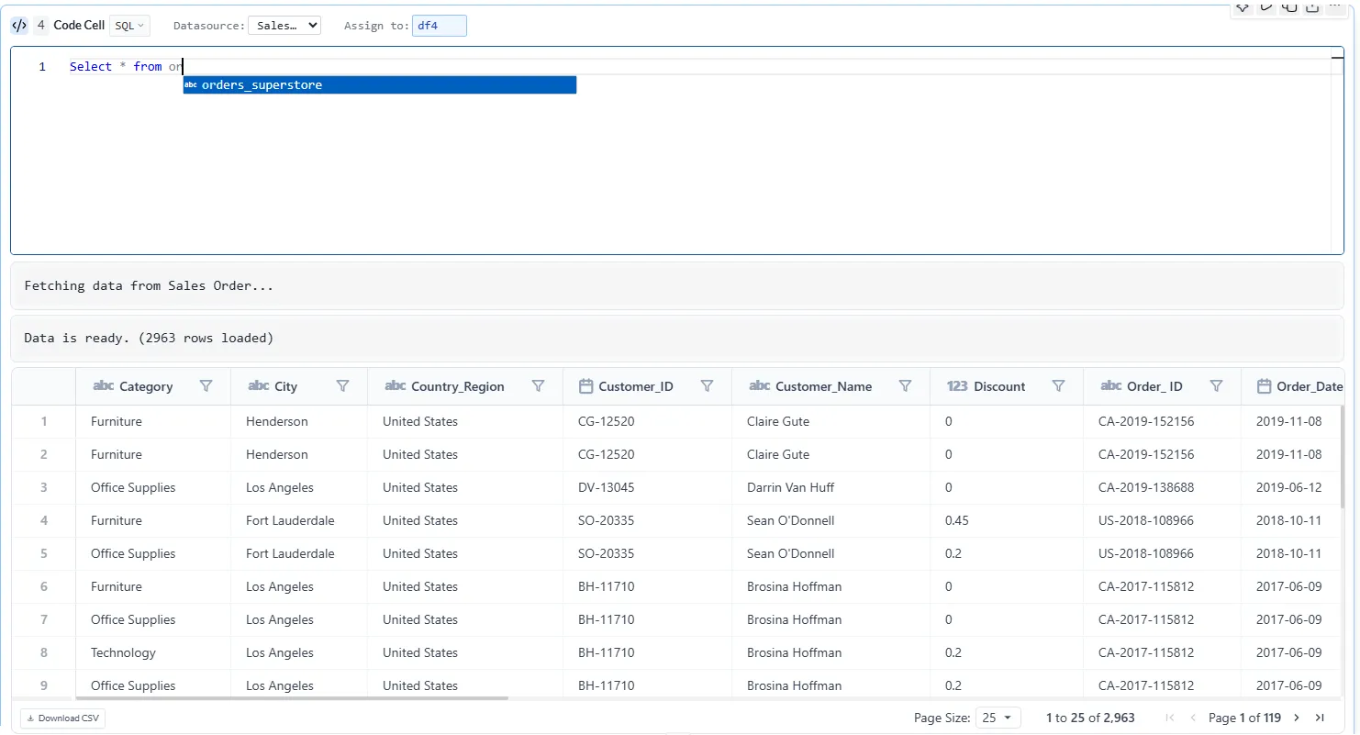Jump to the last results page
The width and height of the screenshot is (1360, 735).
point(1320,718)
